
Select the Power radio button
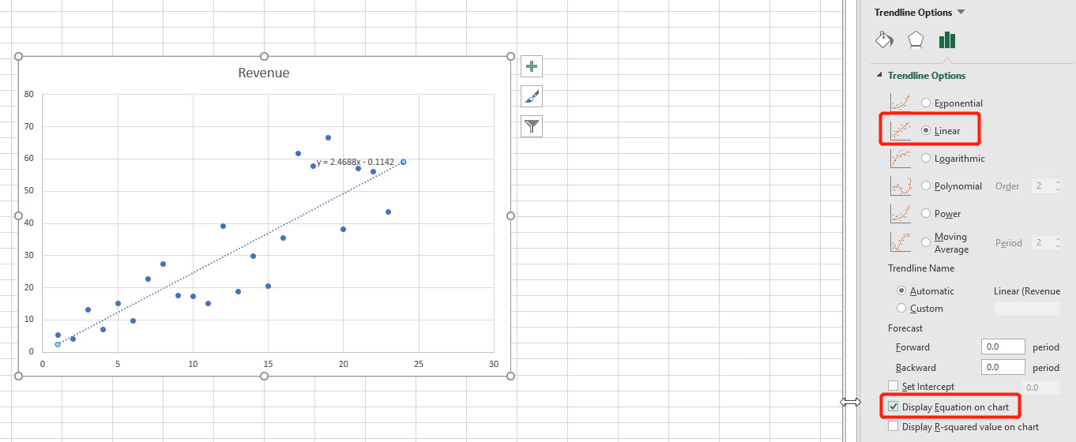926,213
